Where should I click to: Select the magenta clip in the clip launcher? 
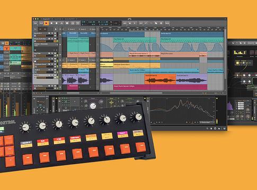(73, 87)
